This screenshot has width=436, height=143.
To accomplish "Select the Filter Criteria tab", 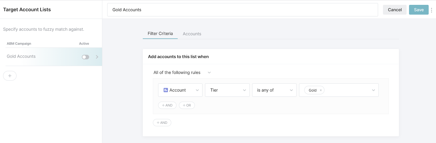I will point(160,34).
